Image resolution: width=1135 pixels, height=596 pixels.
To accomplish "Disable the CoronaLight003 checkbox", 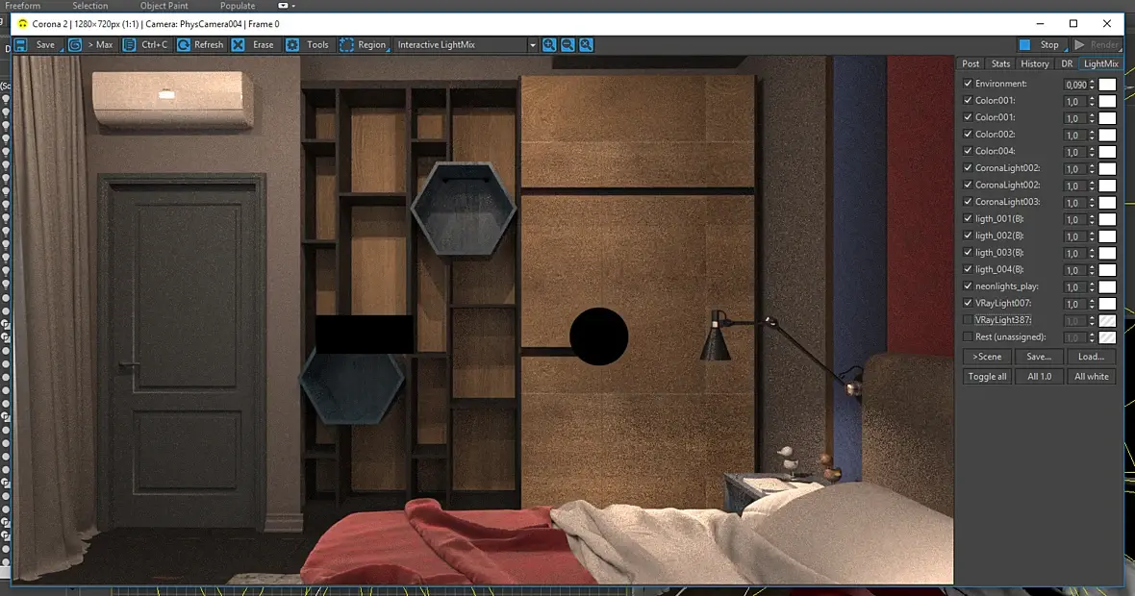I will click(968, 201).
